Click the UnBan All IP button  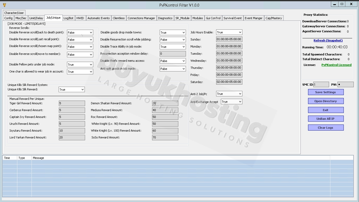pos(326,119)
